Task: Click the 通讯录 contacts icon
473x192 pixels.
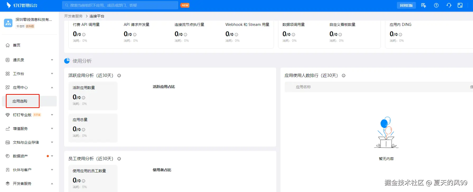Action: (x=8, y=60)
